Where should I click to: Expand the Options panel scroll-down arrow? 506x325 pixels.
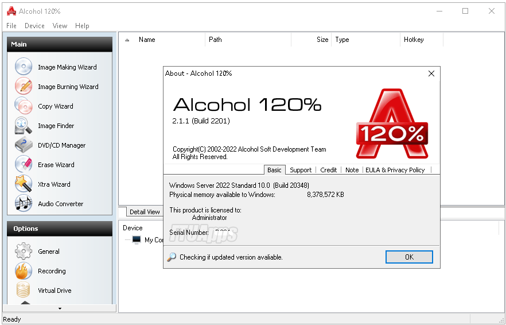(60, 308)
